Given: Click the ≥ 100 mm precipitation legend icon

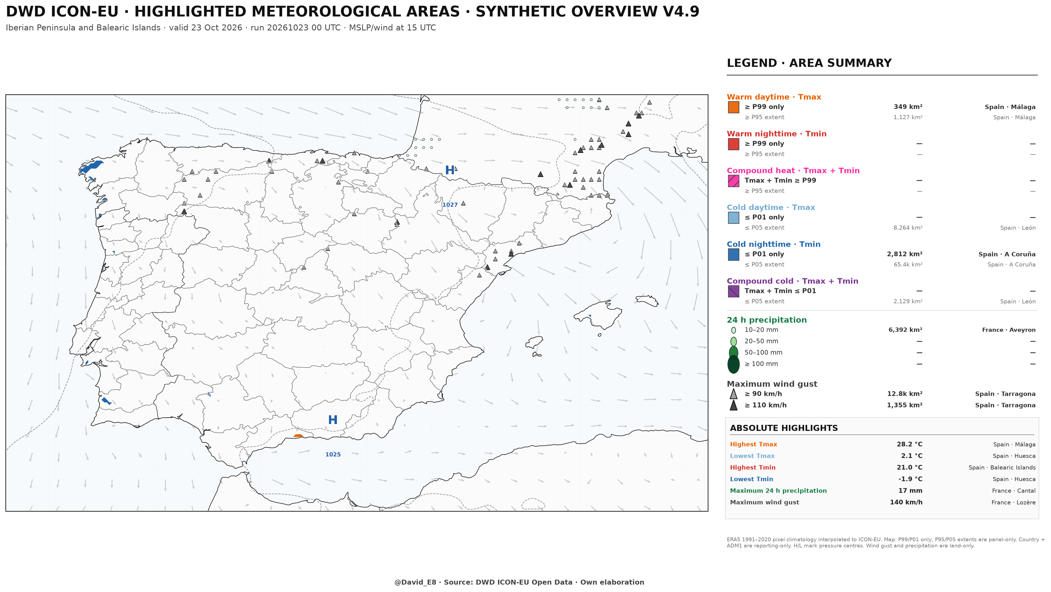Looking at the screenshot, I should click(733, 364).
